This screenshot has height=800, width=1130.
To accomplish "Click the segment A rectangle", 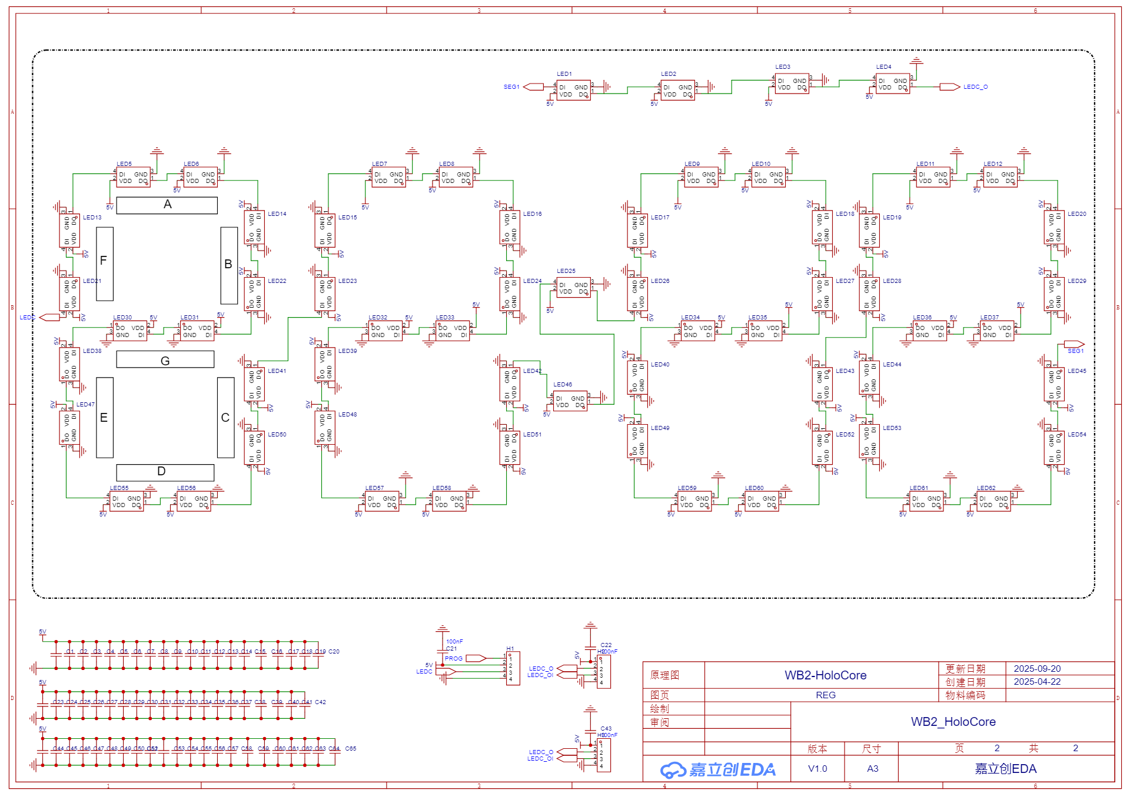I will (x=167, y=205).
